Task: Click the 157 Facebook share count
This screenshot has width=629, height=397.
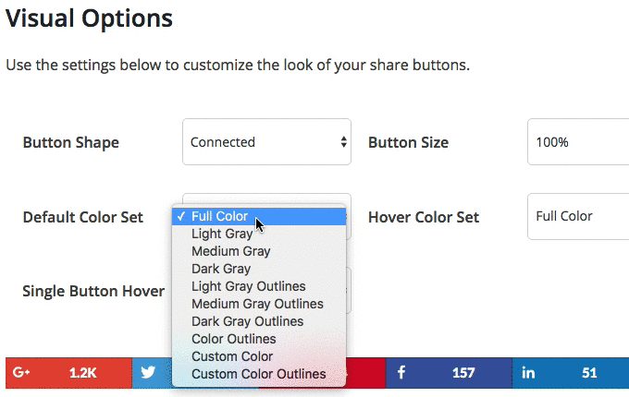Action: [463, 373]
